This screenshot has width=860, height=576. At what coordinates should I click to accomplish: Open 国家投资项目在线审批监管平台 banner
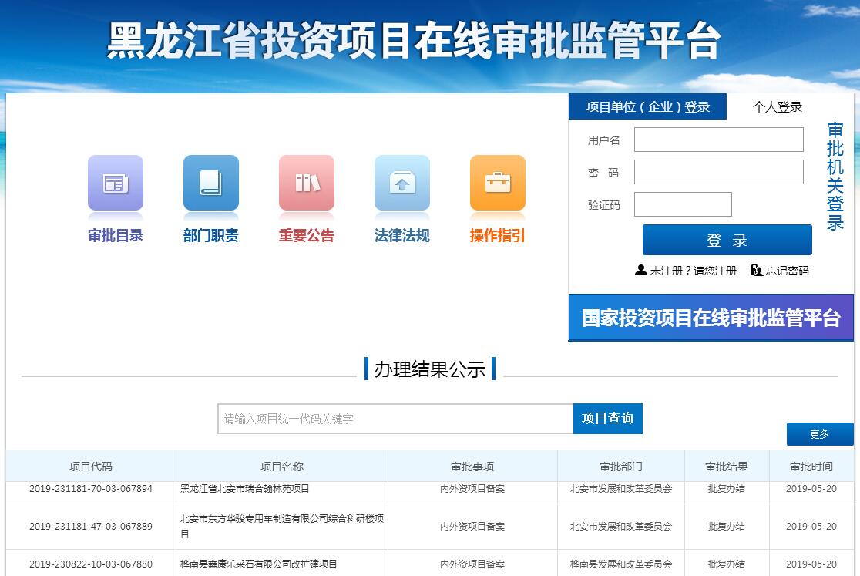tap(711, 318)
